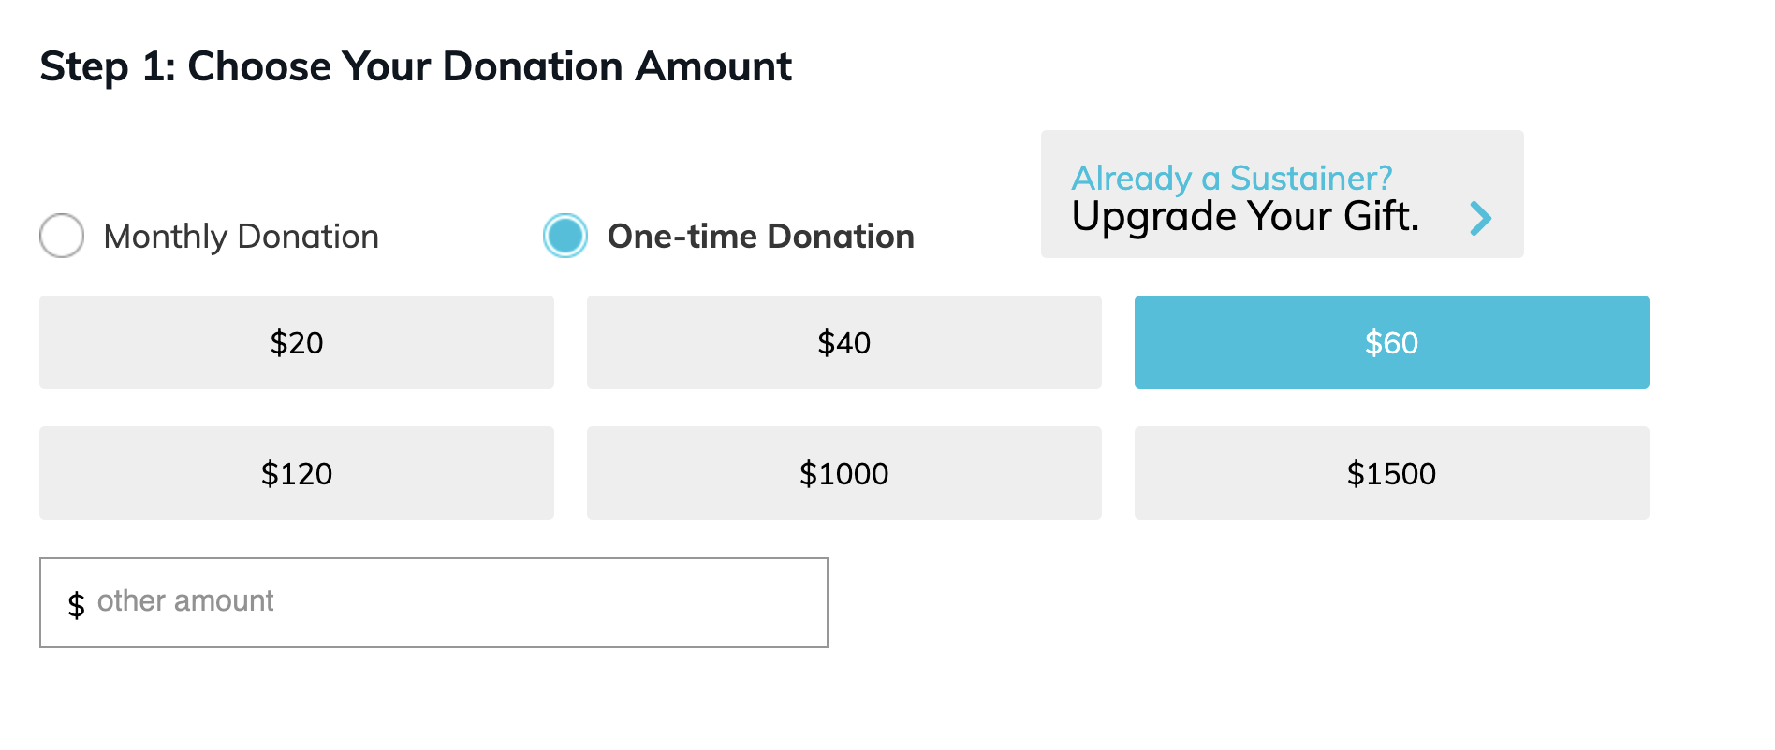Screen dimensions: 1775x750
Task: Click the word Sustainer in the banner
Action: [1311, 178]
